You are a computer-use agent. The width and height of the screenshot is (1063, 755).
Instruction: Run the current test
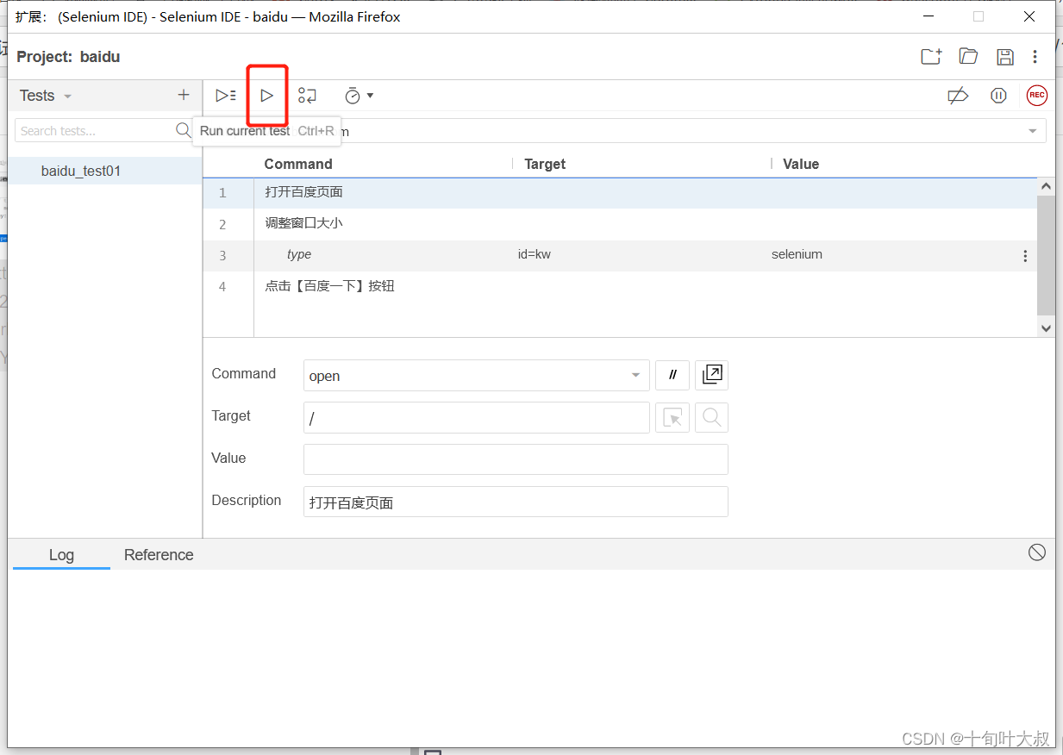[x=267, y=96]
